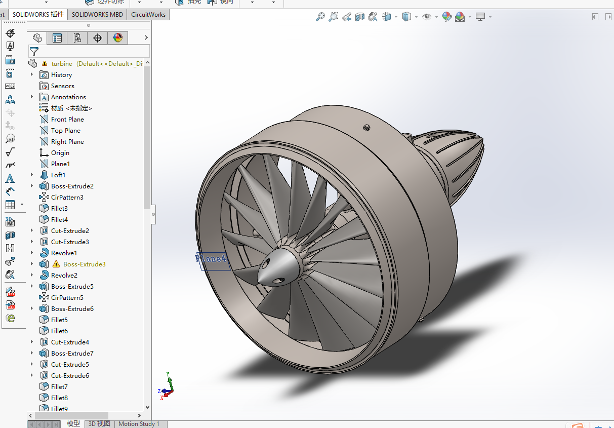Open the View Settings dropdown arrow
The width and height of the screenshot is (614, 428).
[x=490, y=17]
